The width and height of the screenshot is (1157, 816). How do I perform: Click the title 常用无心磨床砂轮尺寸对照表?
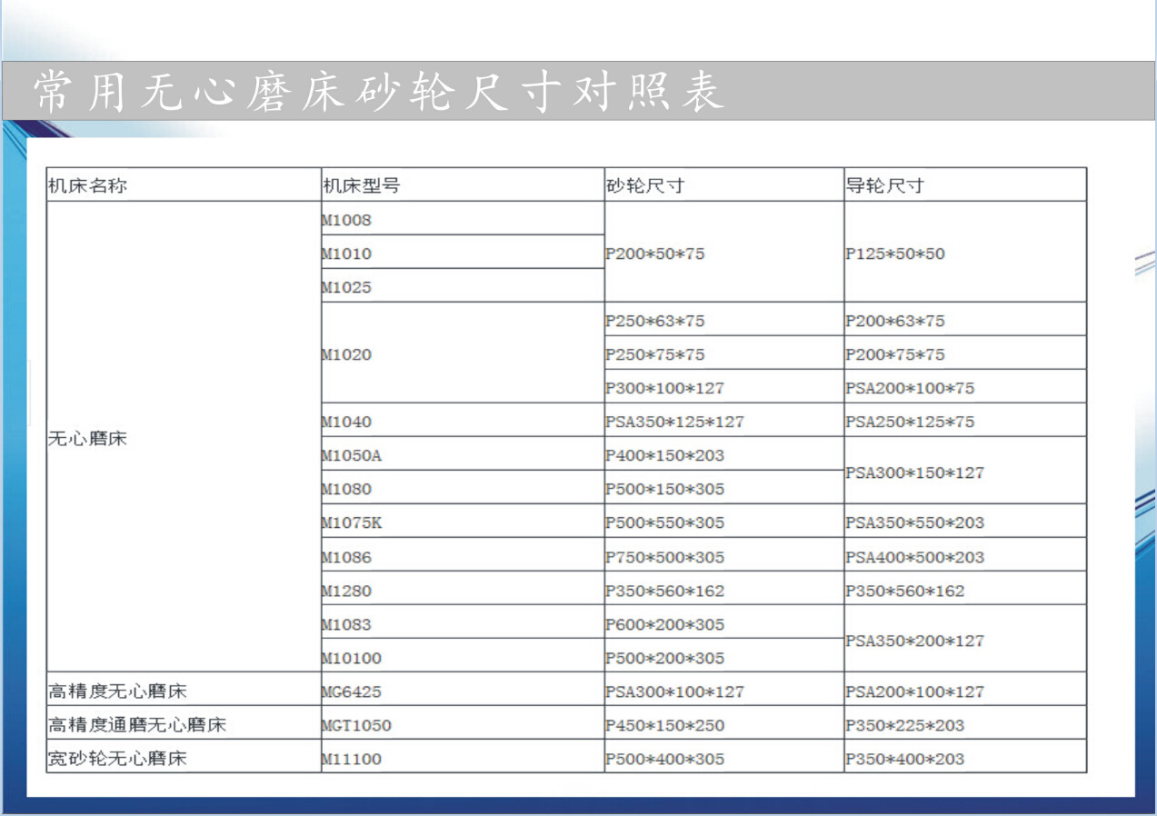tap(379, 92)
